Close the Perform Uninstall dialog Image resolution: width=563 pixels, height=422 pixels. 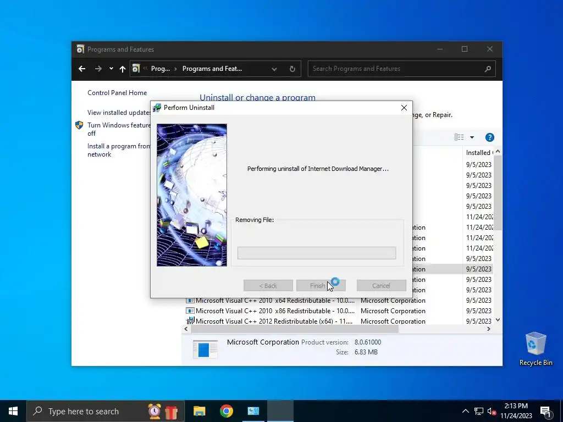tap(404, 108)
